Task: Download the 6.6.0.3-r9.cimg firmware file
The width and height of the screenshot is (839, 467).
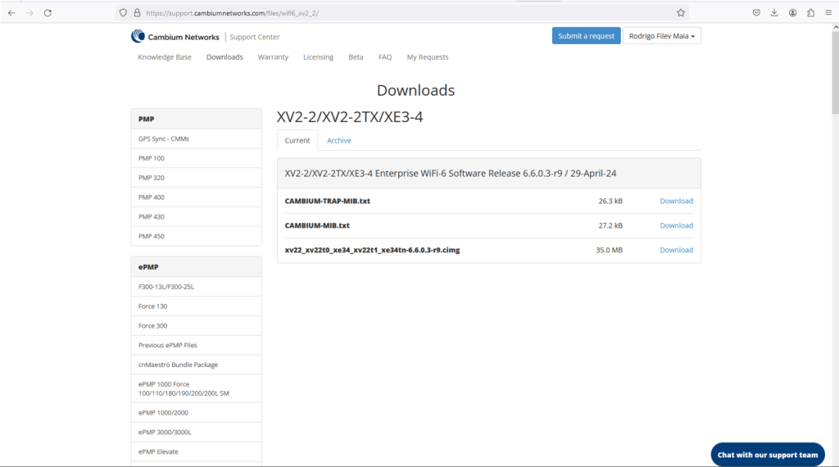Action: 676,250
